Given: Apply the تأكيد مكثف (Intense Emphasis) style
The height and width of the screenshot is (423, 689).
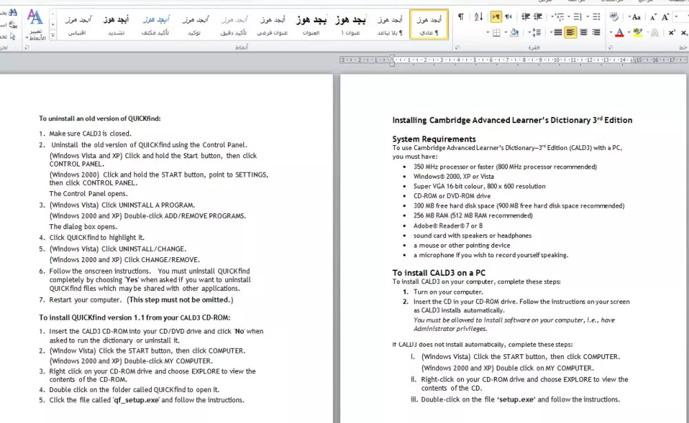Looking at the screenshot, I should click(156, 25).
